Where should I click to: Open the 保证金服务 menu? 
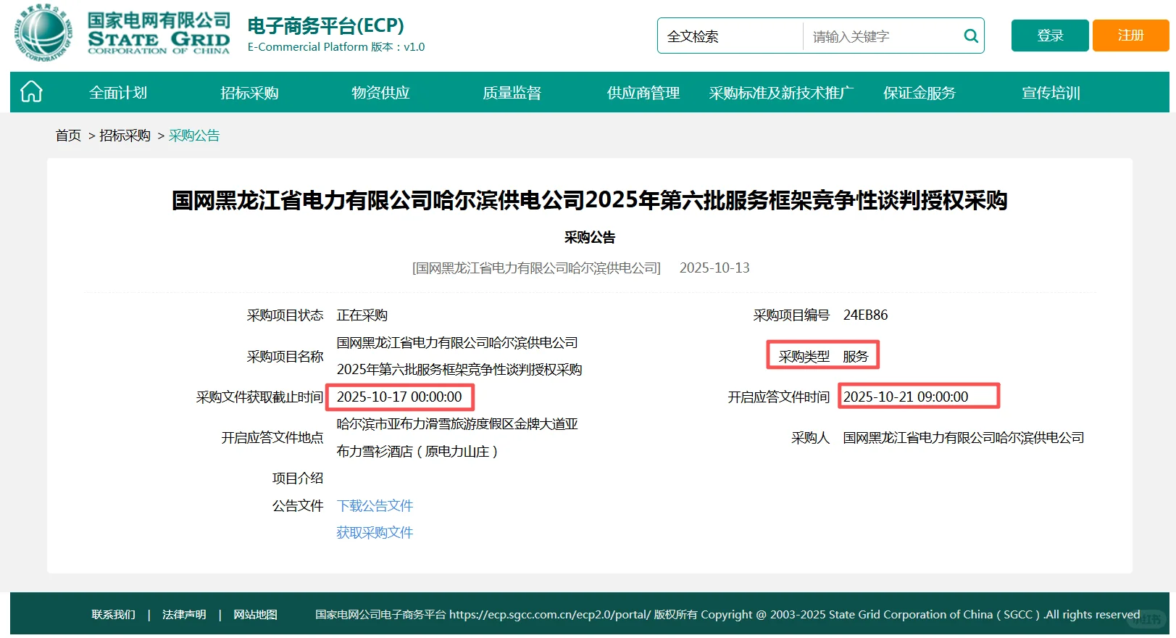[919, 93]
